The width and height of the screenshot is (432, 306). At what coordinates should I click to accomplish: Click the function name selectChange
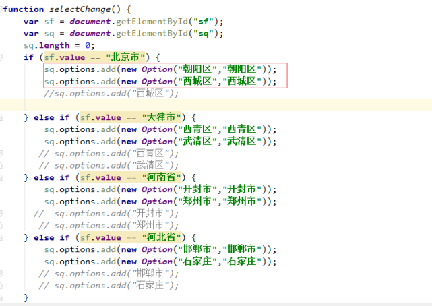tap(80, 9)
